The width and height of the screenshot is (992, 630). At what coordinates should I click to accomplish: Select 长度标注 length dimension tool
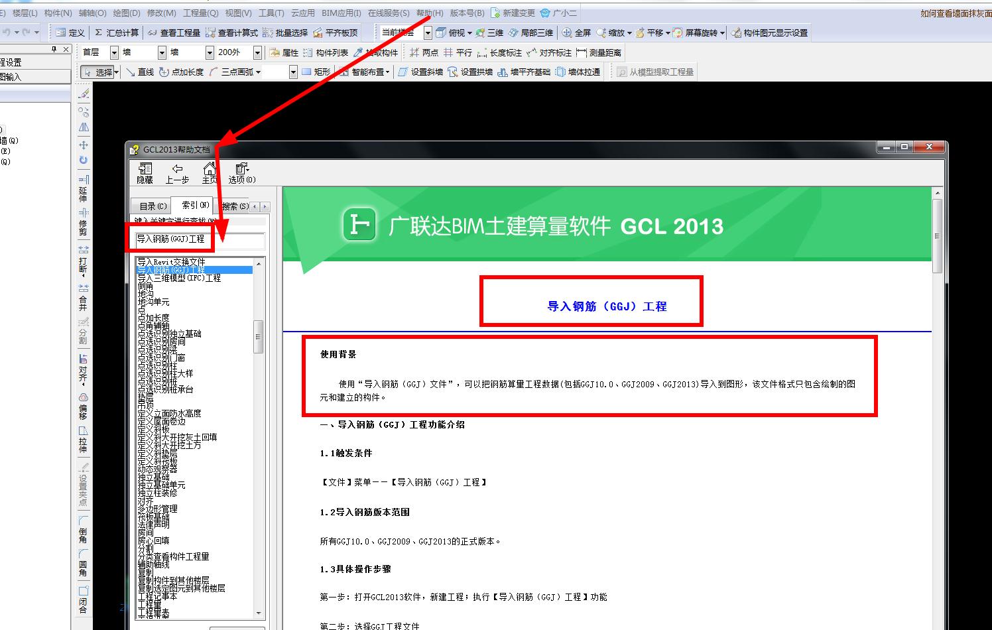point(499,52)
